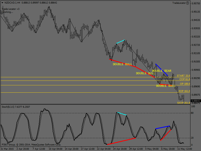Click the START 33.0 level label
Viewport: 201px width, 151px height.
coord(183,76)
